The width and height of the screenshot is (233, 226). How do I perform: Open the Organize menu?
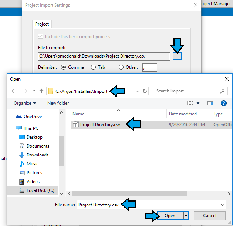(x=25, y=103)
